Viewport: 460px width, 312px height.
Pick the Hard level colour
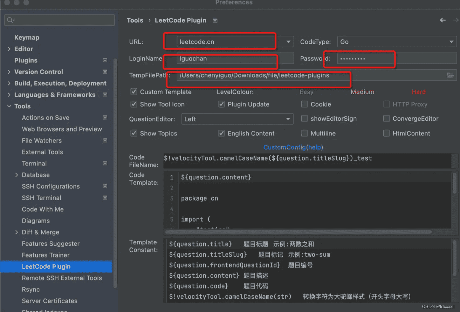418,92
